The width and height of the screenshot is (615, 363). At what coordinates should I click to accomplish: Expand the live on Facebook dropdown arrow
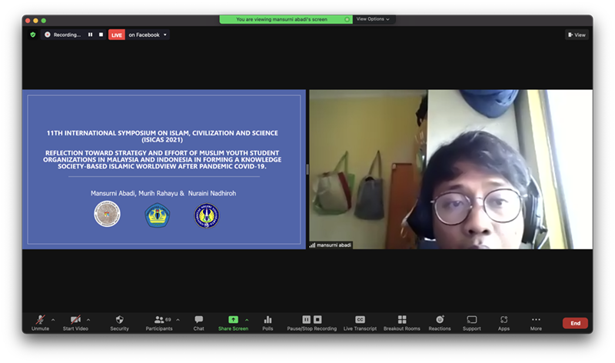click(x=165, y=35)
